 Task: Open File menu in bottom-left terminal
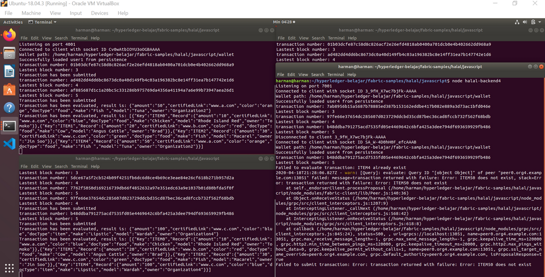24,166
